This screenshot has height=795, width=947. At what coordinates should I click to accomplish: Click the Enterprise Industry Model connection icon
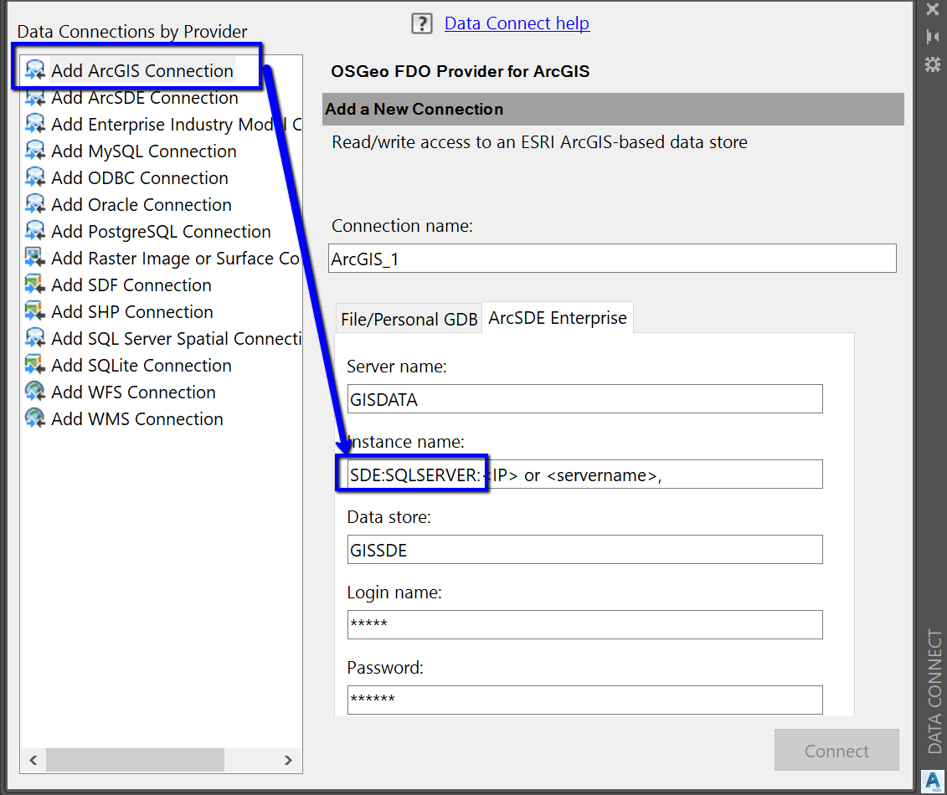click(35, 124)
